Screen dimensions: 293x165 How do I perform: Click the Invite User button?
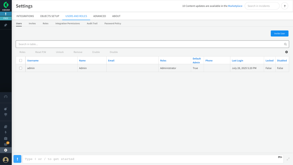(x=280, y=33)
